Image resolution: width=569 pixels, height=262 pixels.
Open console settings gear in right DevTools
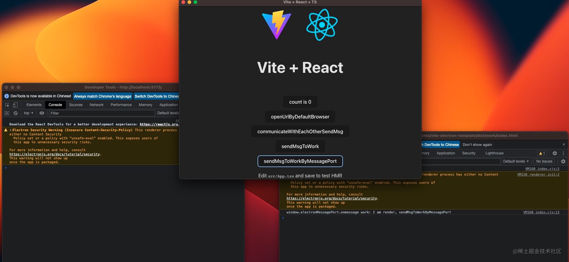[563, 161]
